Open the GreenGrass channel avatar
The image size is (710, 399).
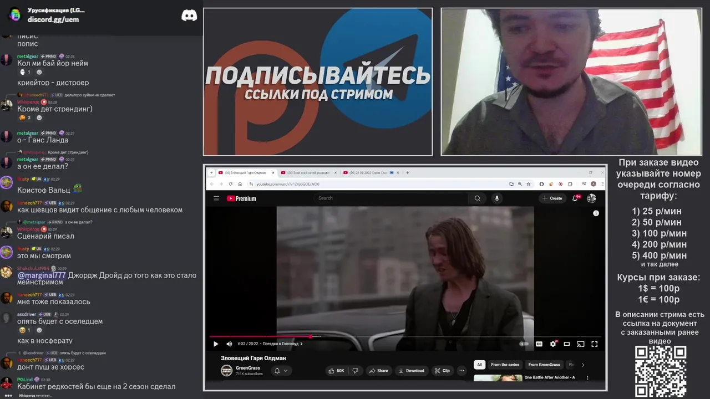click(226, 371)
